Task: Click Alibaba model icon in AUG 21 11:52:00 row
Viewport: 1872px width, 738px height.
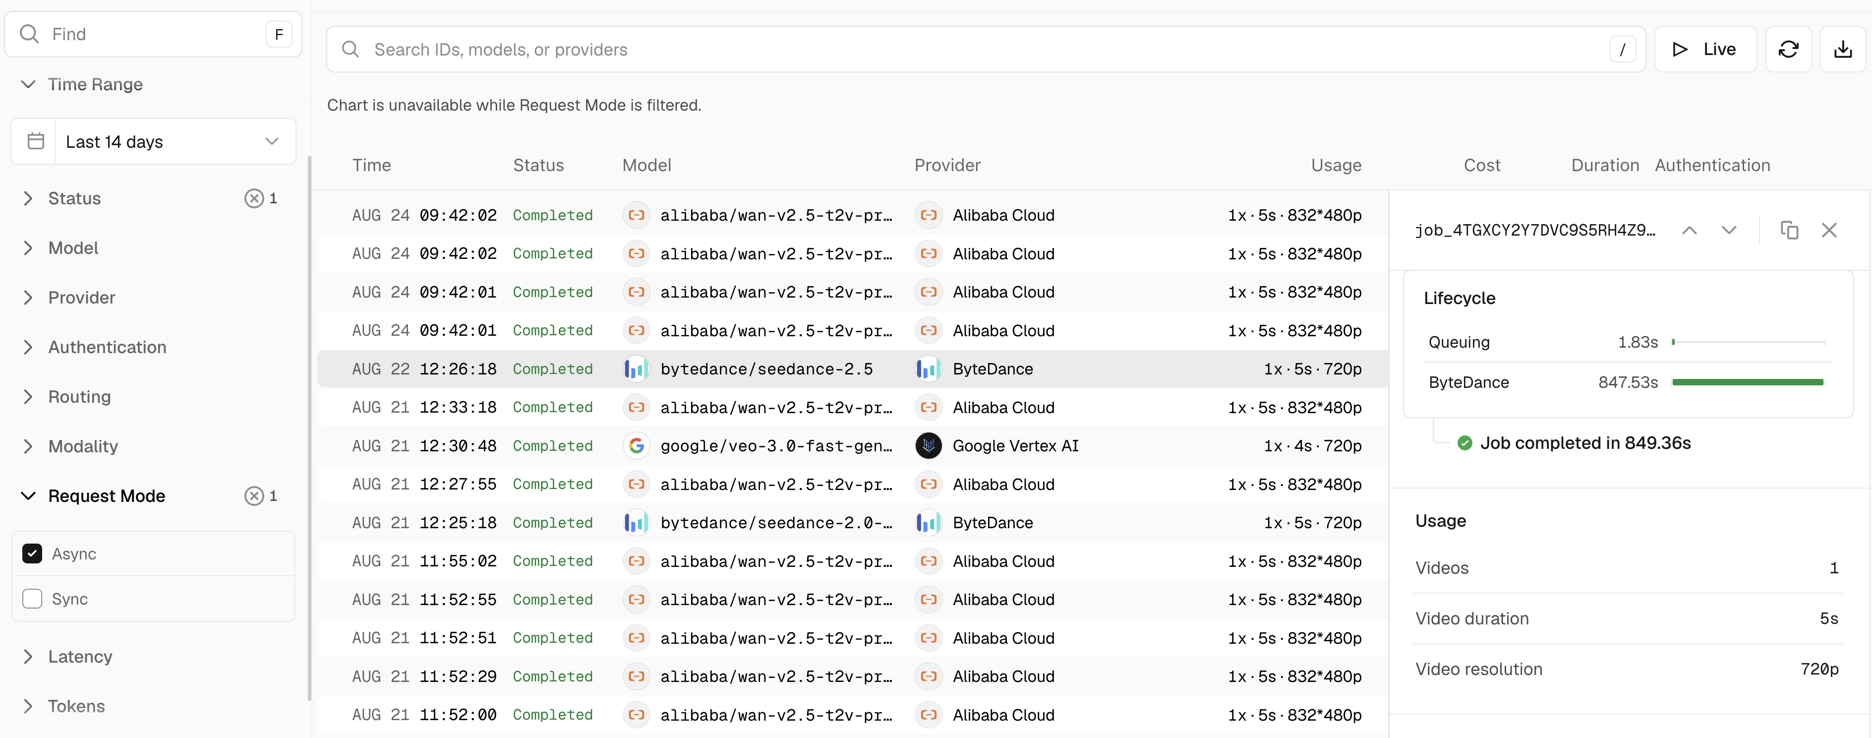Action: 637,715
